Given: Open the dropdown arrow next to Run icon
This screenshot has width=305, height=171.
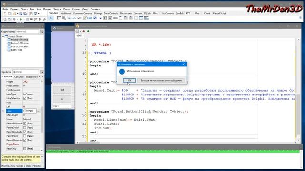Looking at the screenshot, I should [24, 19].
